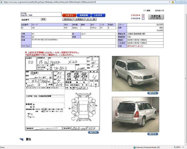Click the red 入札する bid button
The image size is (187, 149).
(x=69, y=15)
